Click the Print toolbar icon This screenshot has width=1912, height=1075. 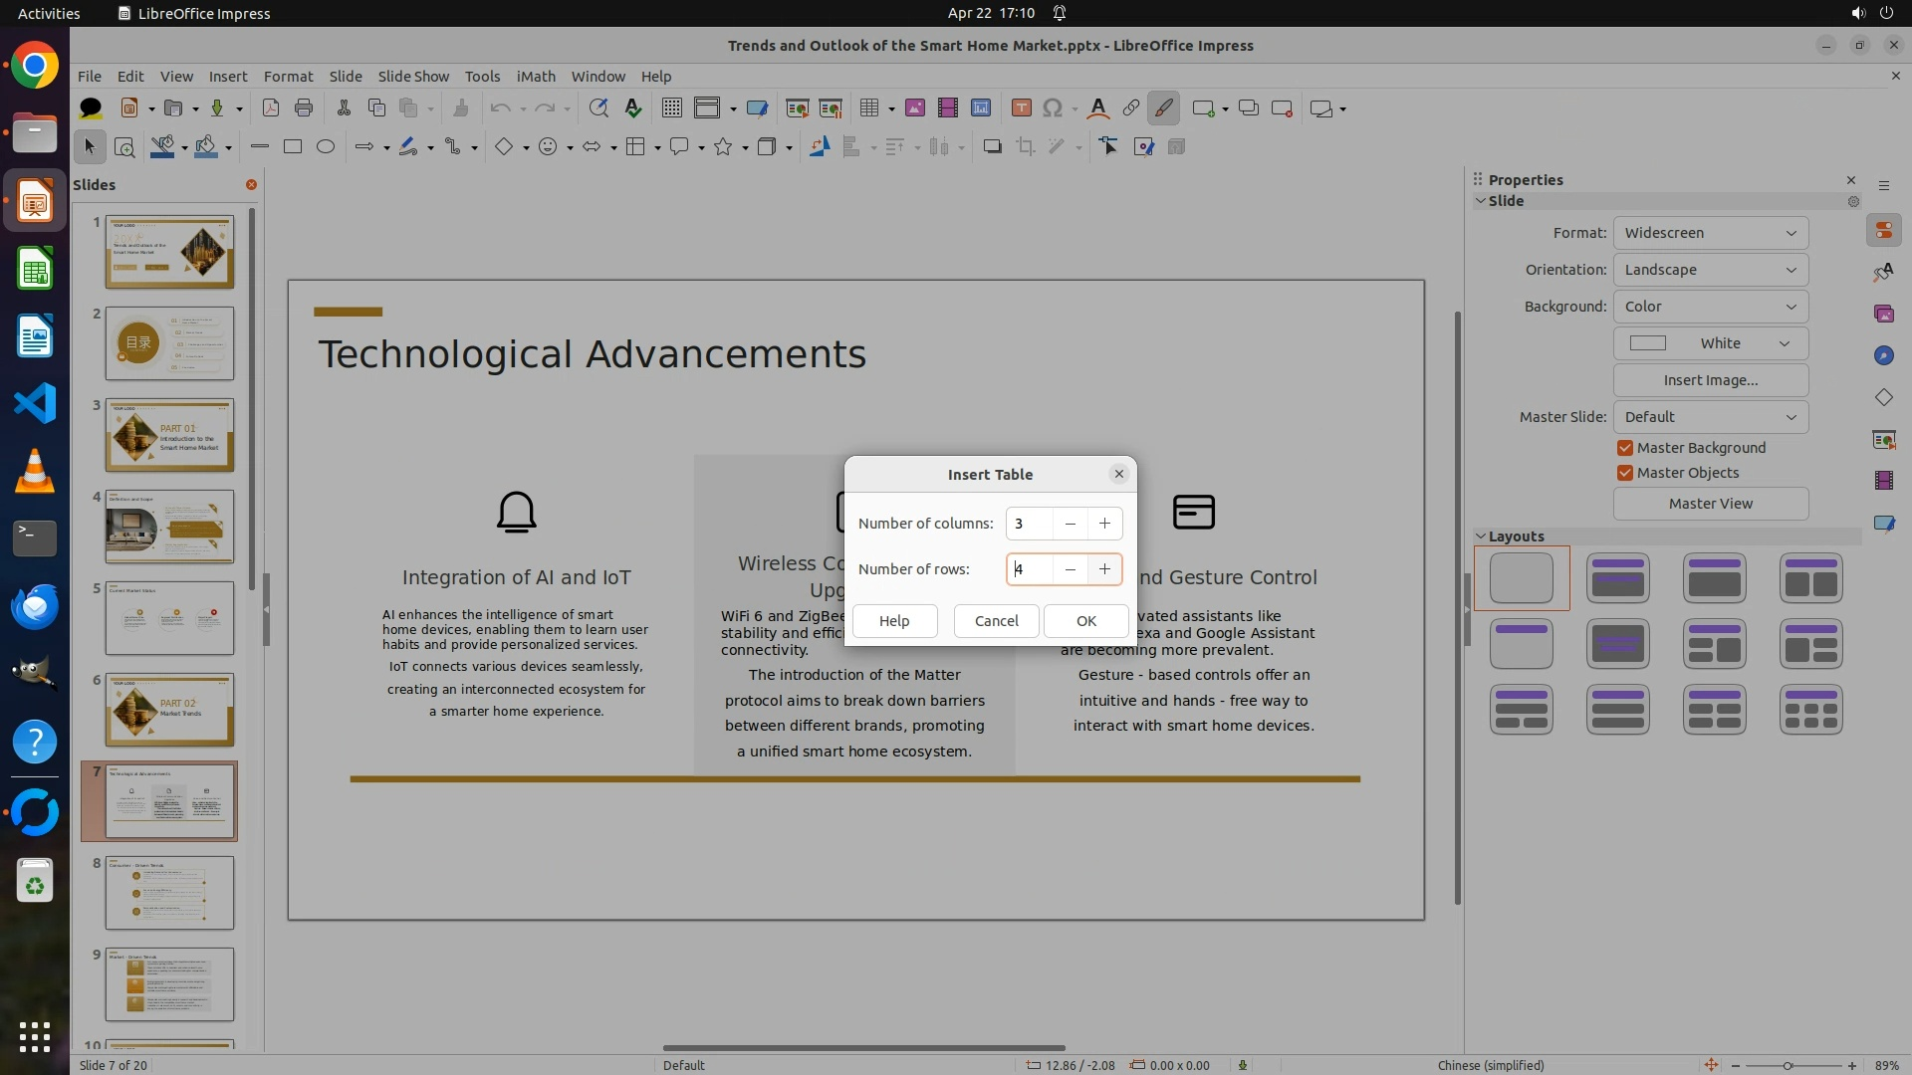304,108
